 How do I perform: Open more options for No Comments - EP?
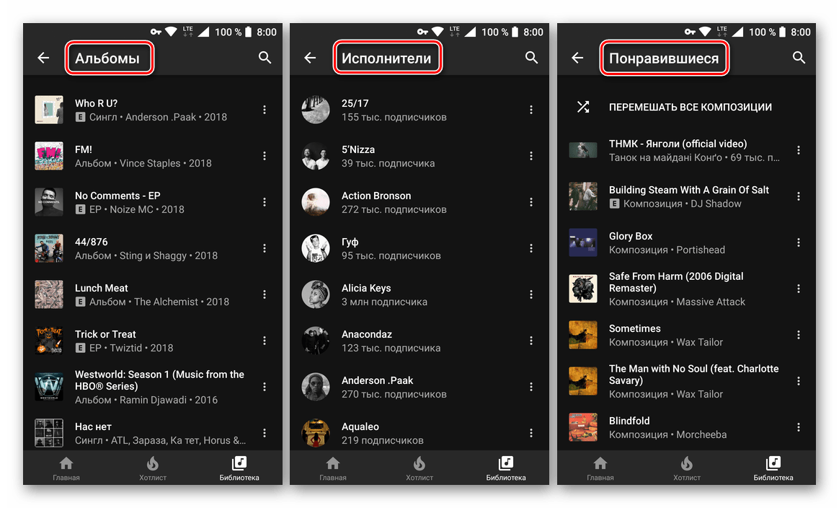(265, 202)
